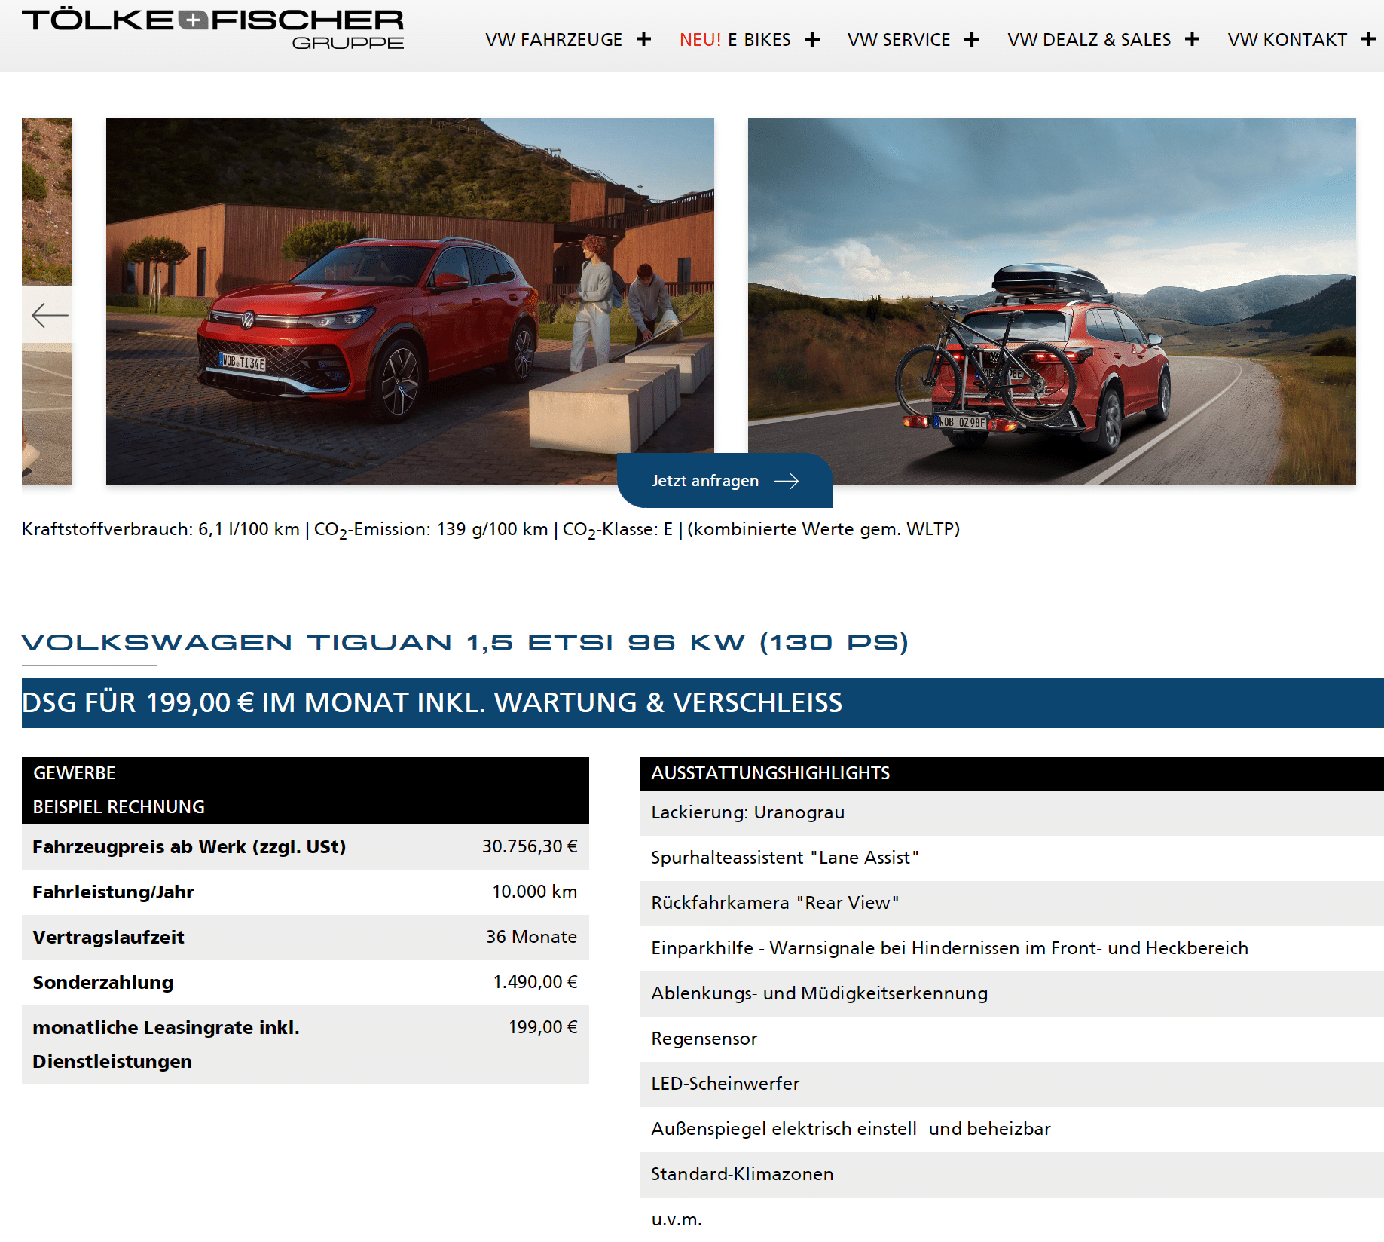Click the LED-Scheinwerfer row

pyautogui.click(x=1011, y=1084)
